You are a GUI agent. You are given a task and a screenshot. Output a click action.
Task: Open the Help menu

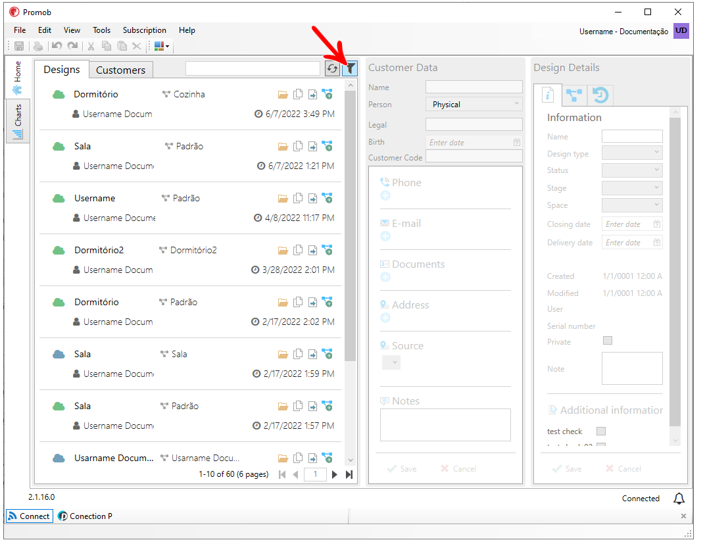187,30
